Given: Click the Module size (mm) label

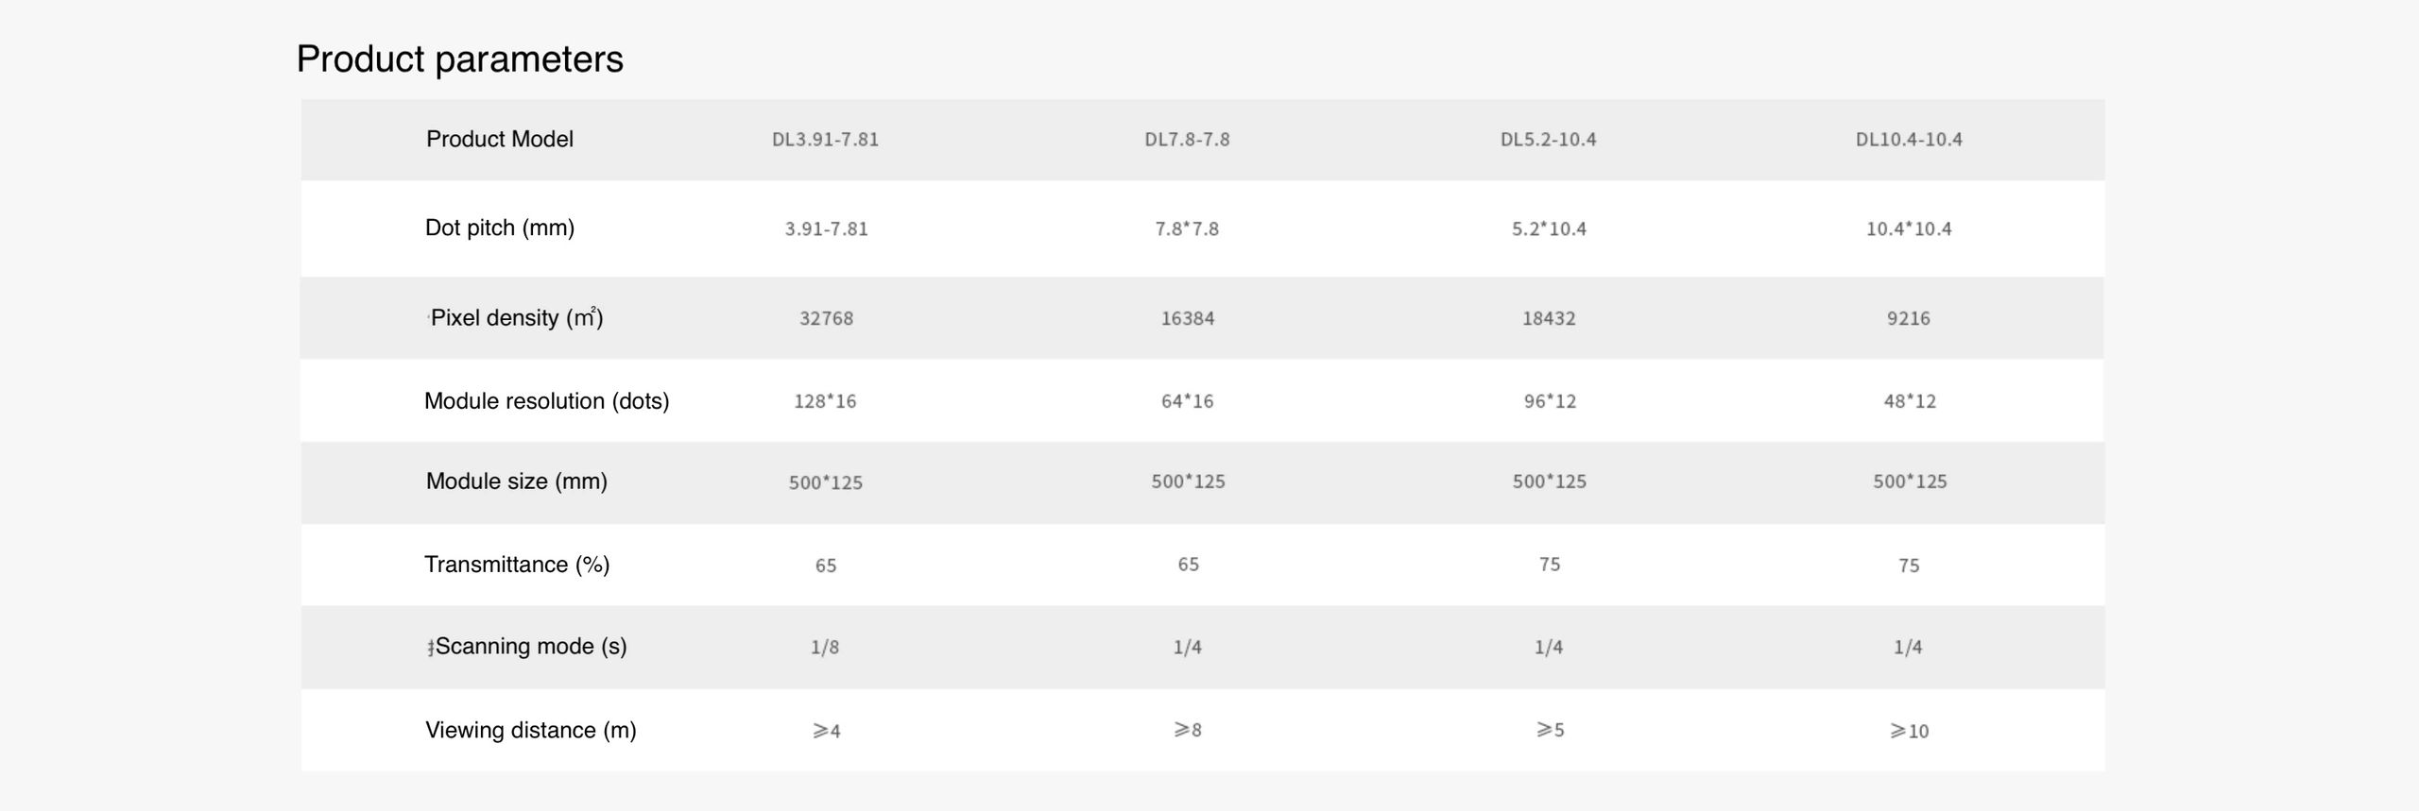Looking at the screenshot, I should pyautogui.click(x=516, y=482).
